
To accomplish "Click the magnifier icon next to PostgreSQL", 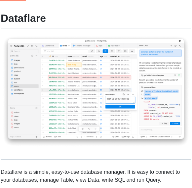I will [x=36, y=46].
